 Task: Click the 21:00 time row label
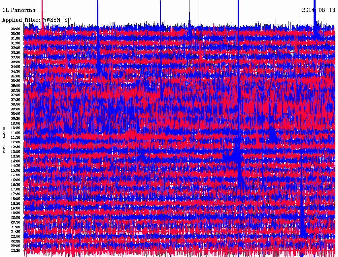[x=16, y=227]
